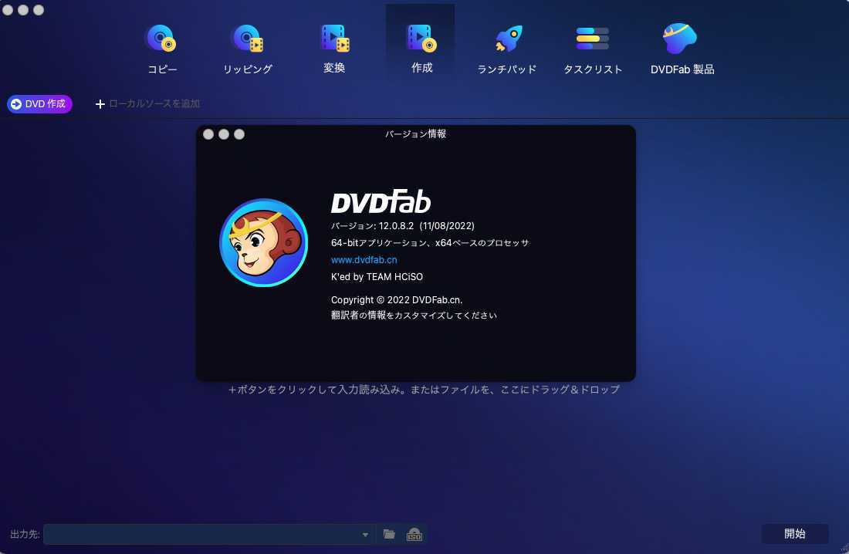Choose ISO image output with the ISO icon
The image size is (849, 554).
(x=414, y=535)
